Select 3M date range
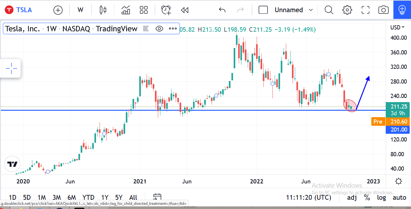The width and height of the screenshot is (411, 209). coord(57,197)
